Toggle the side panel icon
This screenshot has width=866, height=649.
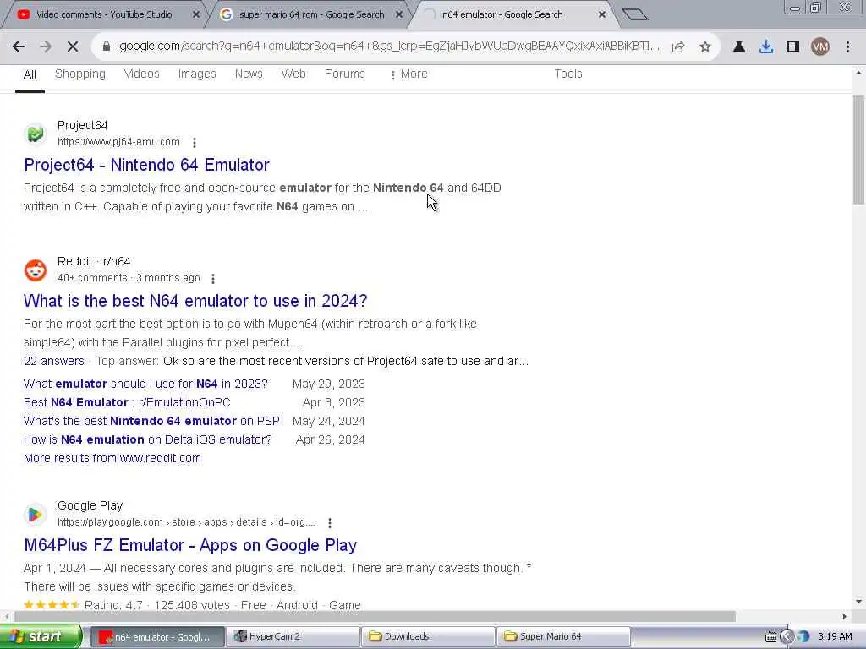tap(793, 47)
